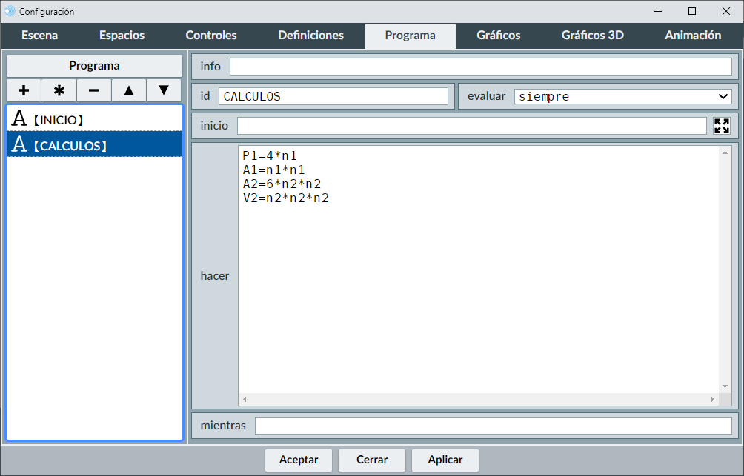The height and width of the screenshot is (476, 744).
Task: Move item up with the up arrow
Action: click(x=129, y=90)
